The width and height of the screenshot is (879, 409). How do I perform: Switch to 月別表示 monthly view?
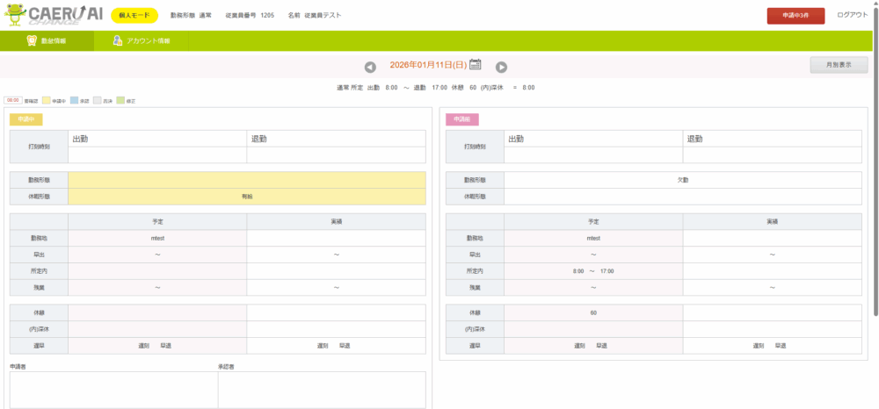click(x=839, y=65)
